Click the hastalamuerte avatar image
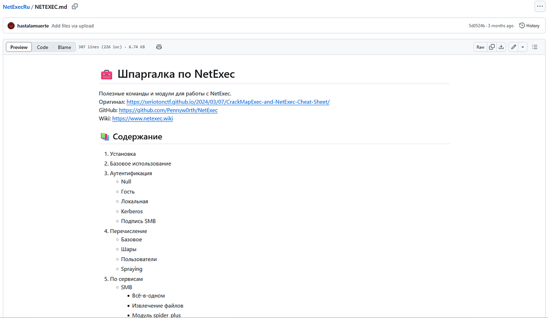 point(11,26)
